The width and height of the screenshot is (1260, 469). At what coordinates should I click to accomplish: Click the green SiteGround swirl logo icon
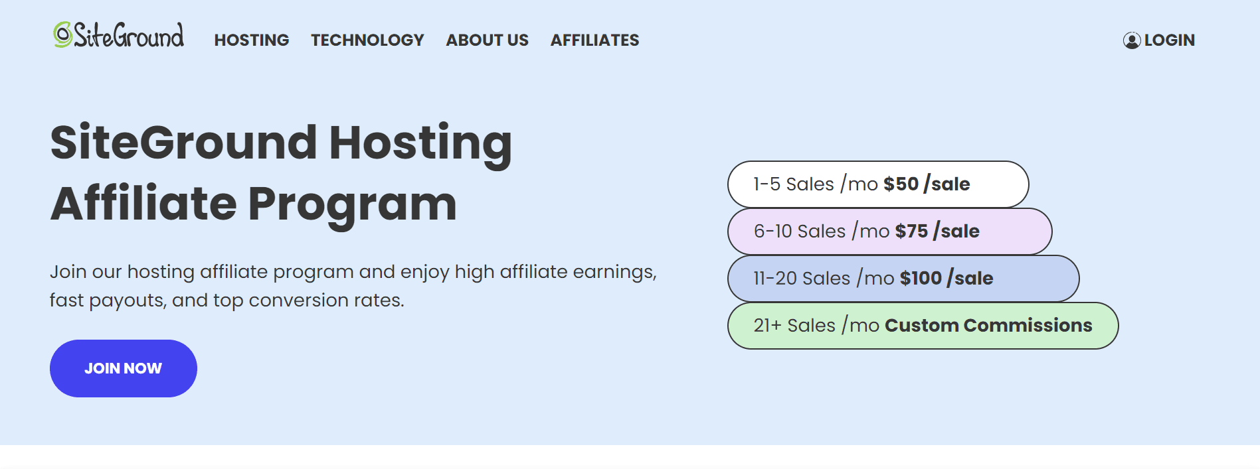click(62, 34)
